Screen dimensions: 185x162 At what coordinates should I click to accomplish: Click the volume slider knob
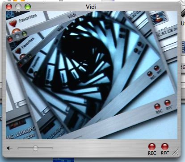point(35,148)
